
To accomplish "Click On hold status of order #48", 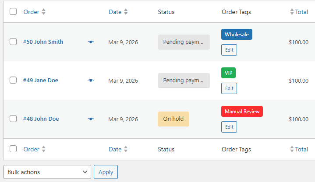I will [x=173, y=119].
